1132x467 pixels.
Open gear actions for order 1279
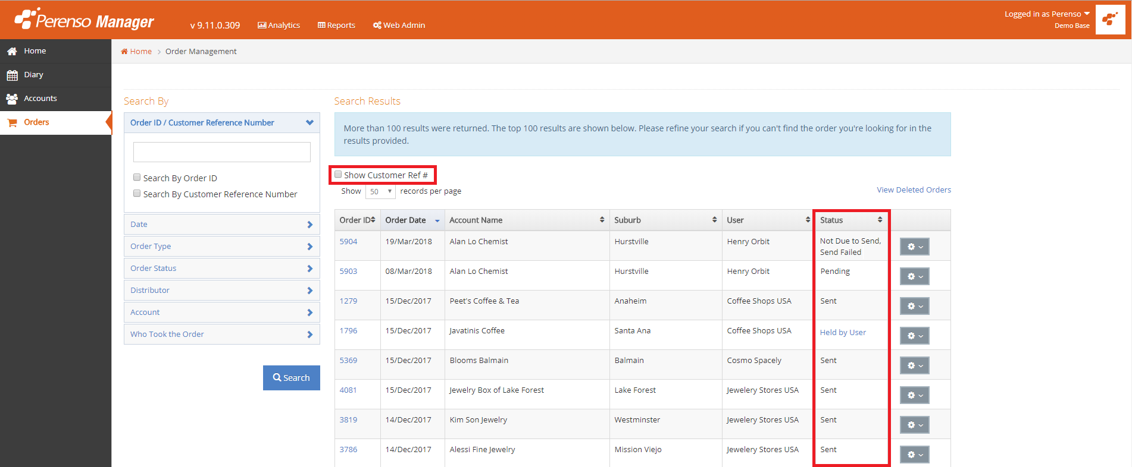914,306
